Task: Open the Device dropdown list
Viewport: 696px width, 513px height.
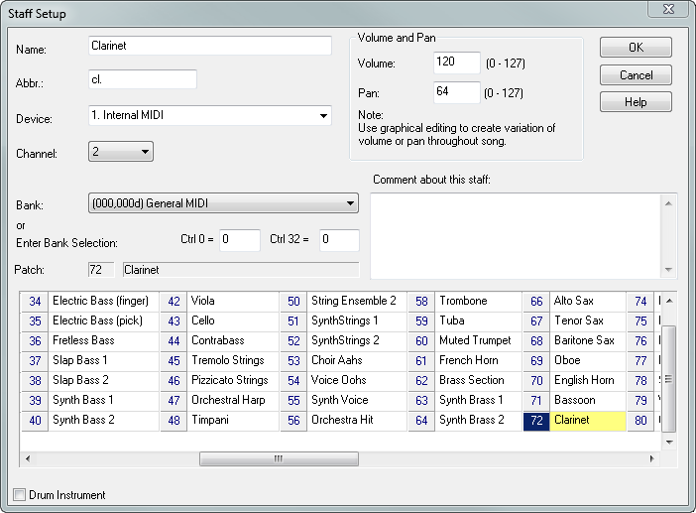Action: [x=323, y=116]
